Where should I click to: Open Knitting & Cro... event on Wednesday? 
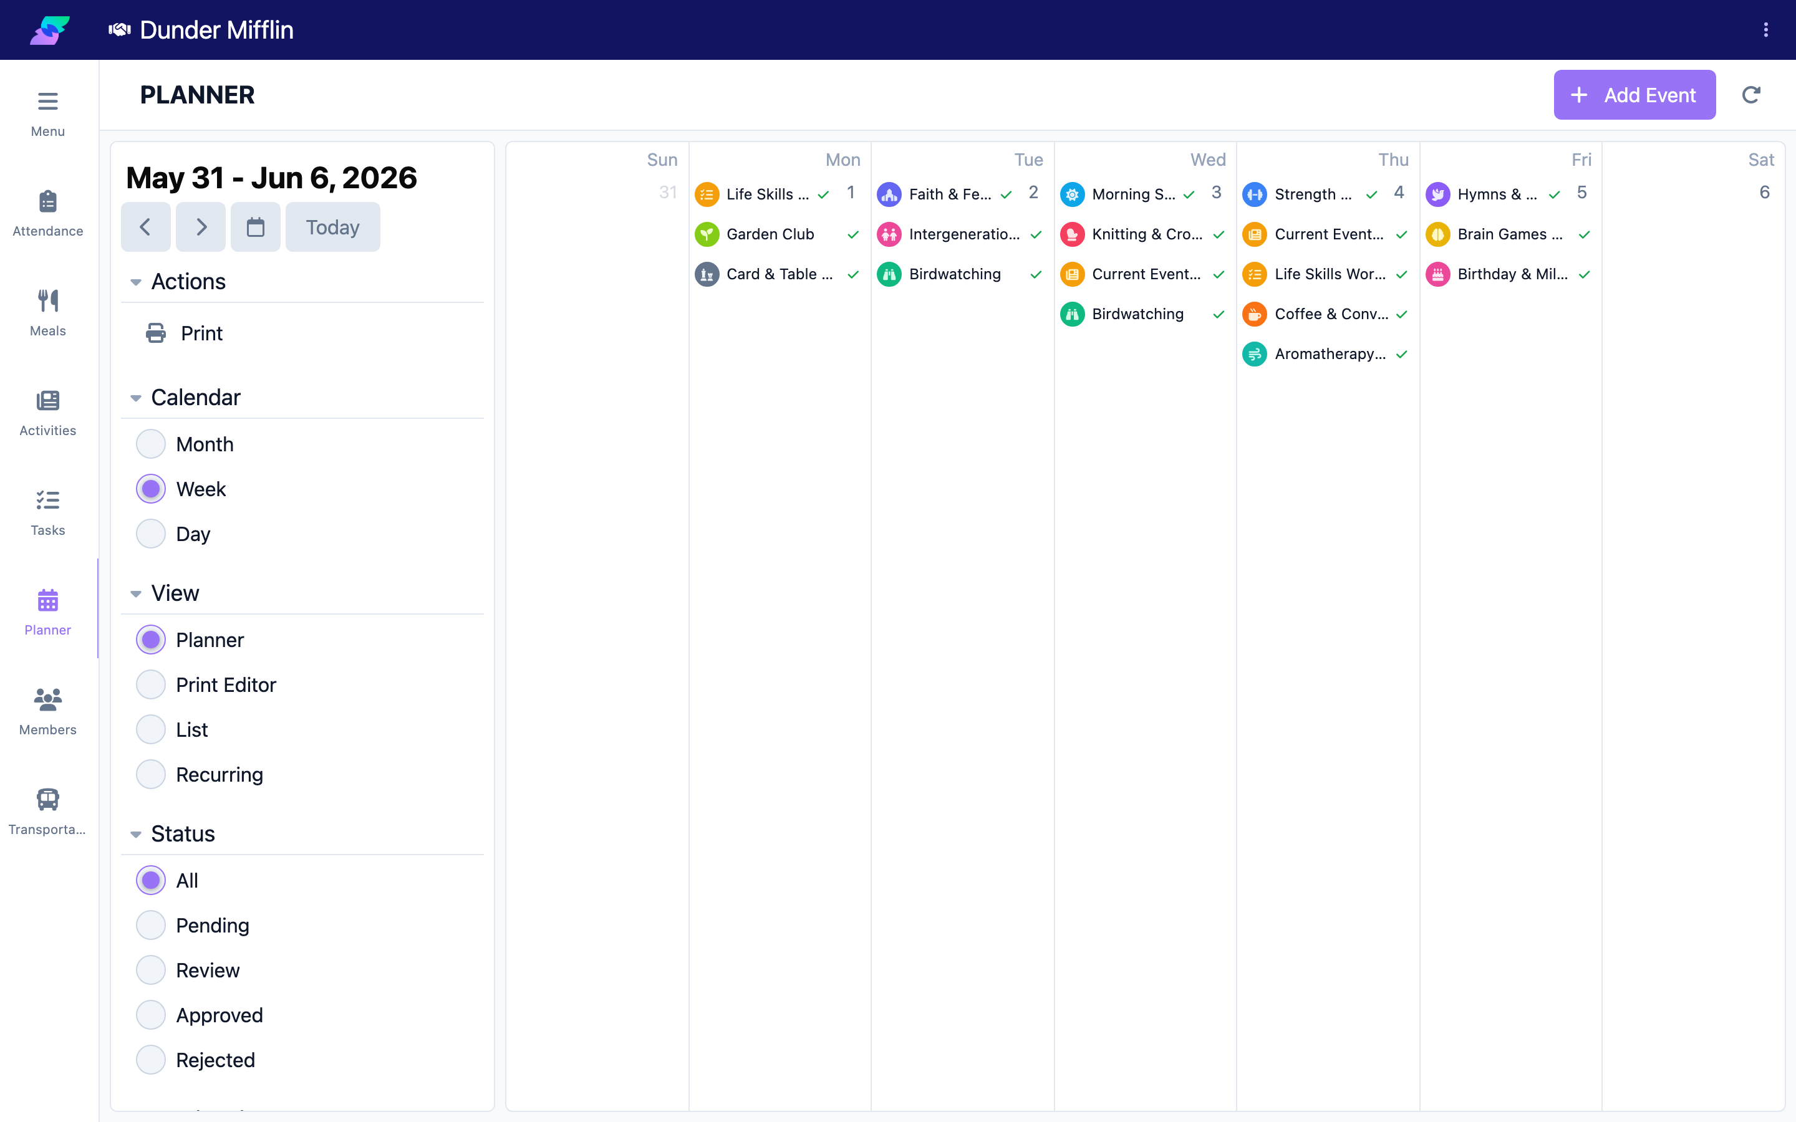(1144, 234)
